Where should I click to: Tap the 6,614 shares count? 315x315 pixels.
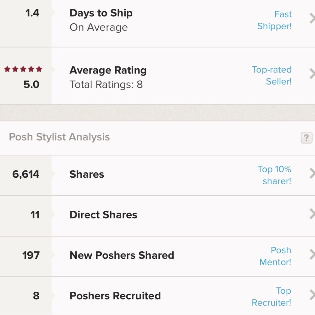pyautogui.click(x=26, y=174)
